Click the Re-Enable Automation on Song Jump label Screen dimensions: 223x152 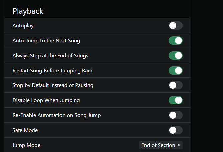point(56,115)
